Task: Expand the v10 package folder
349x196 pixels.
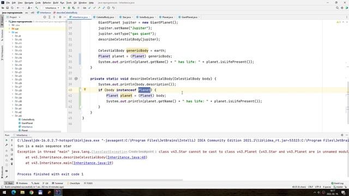Action: tap(13, 40)
